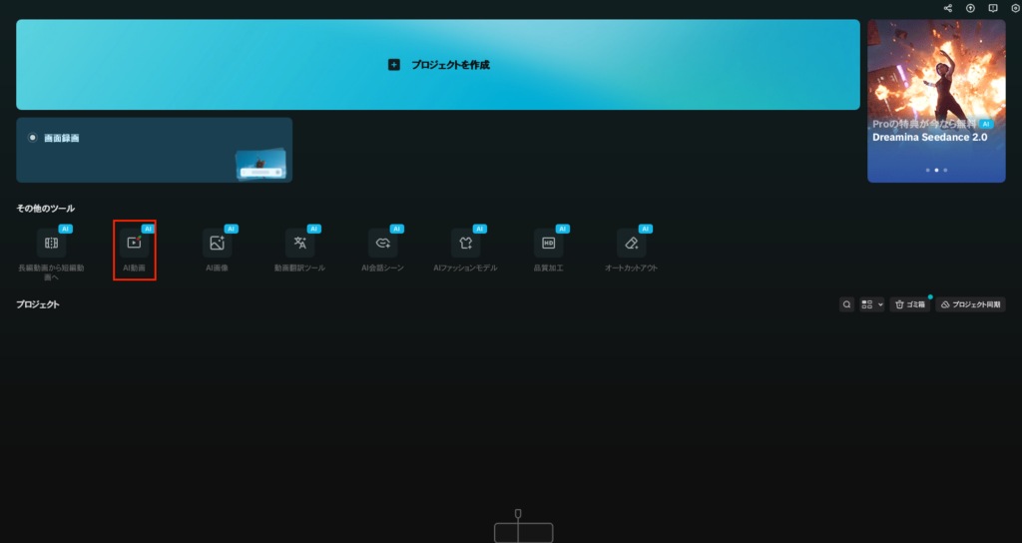Select the AI会話シーン tool icon
Image resolution: width=1022 pixels, height=543 pixels.
[x=382, y=244]
